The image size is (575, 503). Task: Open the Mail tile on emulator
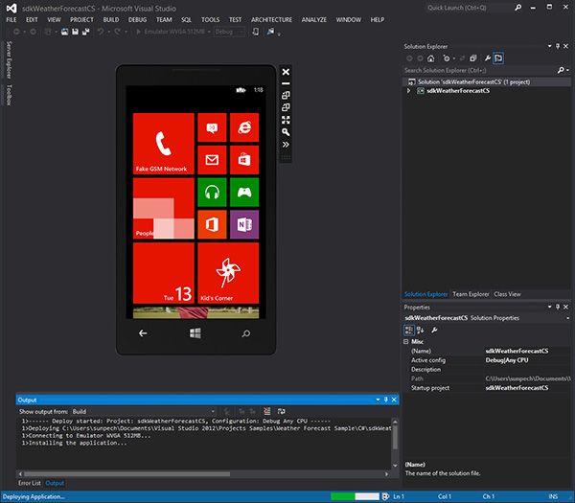click(212, 160)
